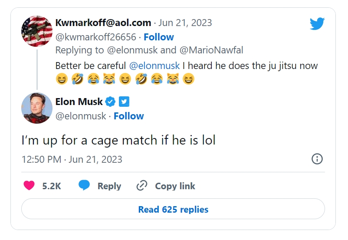Click the Copy link text
348x240 pixels.
175,186
